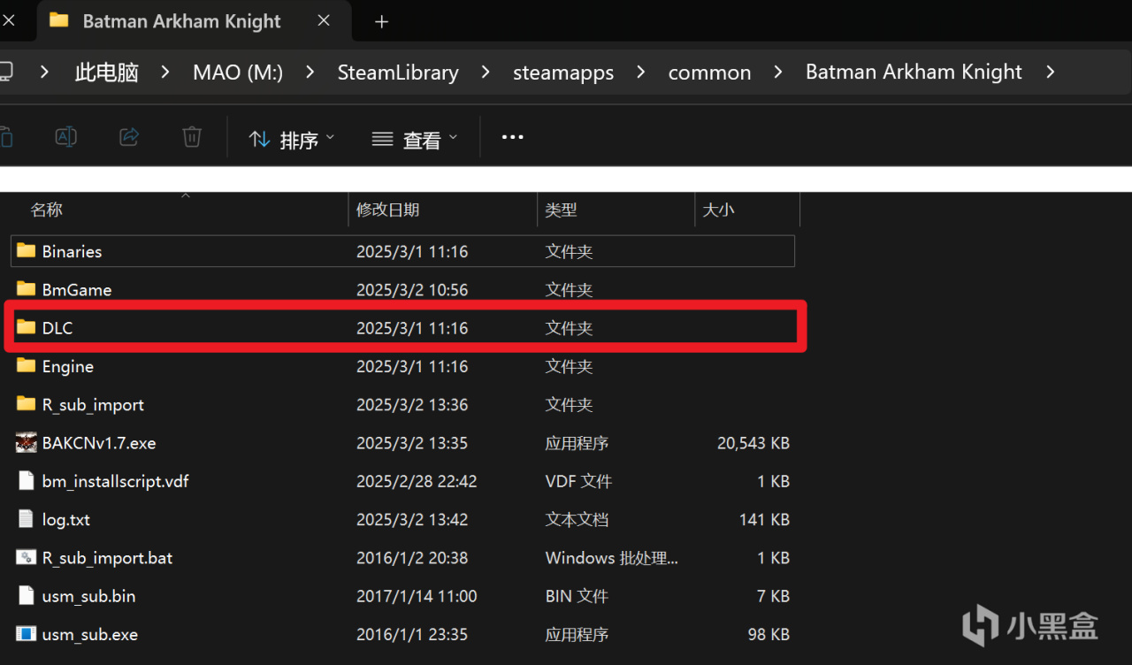Sort by the 名称 column header
Viewport: 1132px width, 665px height.
point(47,210)
